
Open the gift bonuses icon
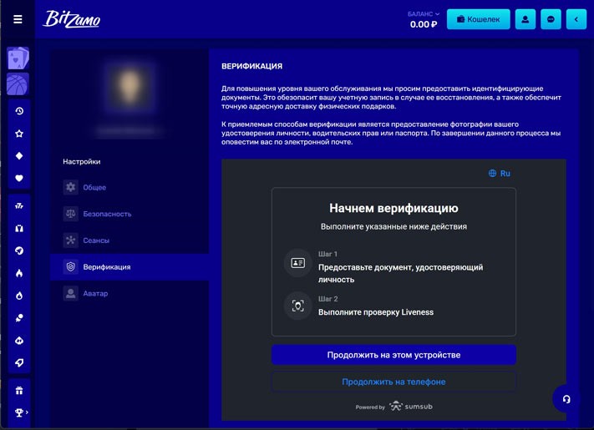point(19,391)
